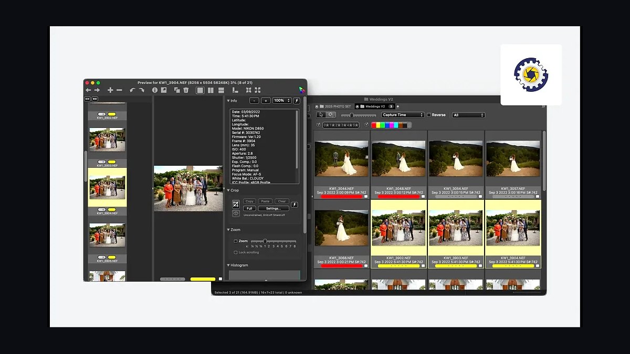
Task: Decrease info text size with minus button
Action: pos(254,100)
